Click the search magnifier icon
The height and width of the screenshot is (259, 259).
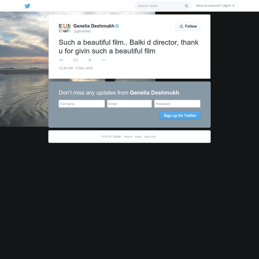pos(186,6)
